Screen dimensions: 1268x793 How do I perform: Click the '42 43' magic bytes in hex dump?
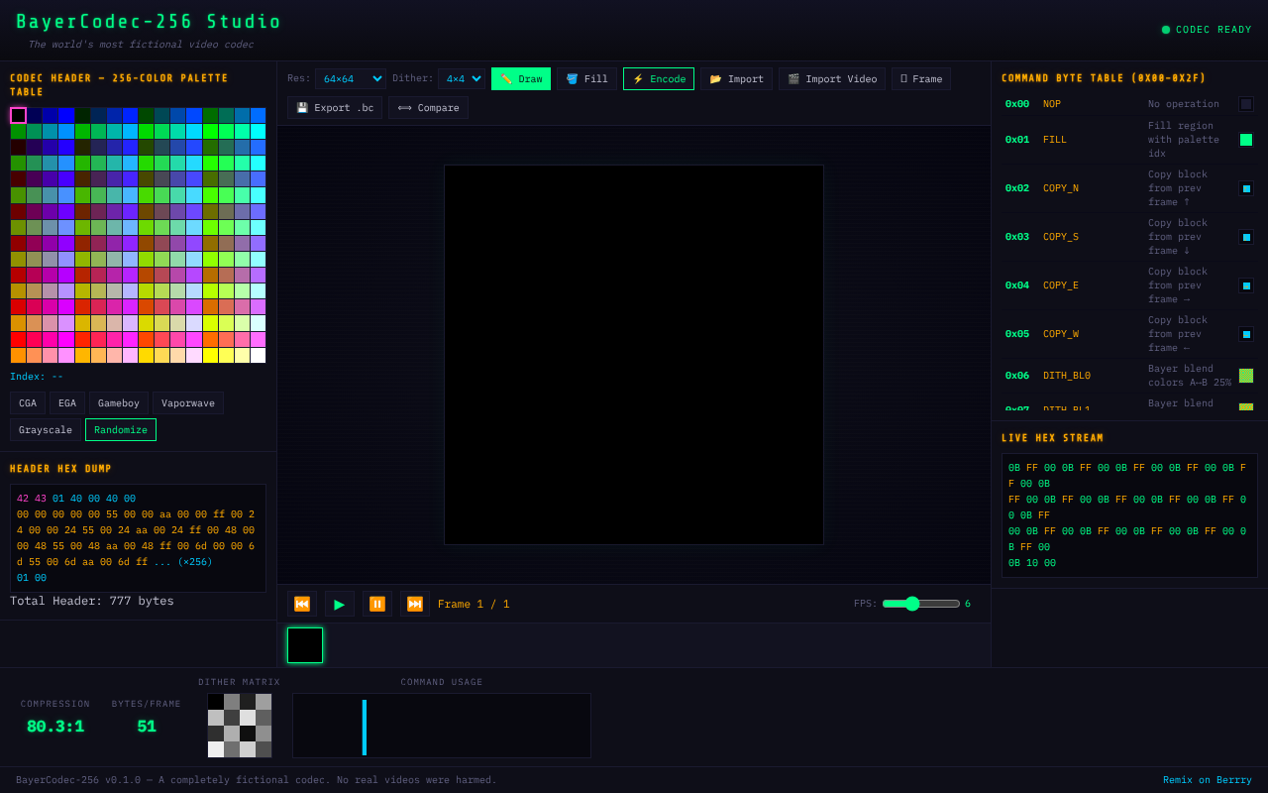click(32, 499)
